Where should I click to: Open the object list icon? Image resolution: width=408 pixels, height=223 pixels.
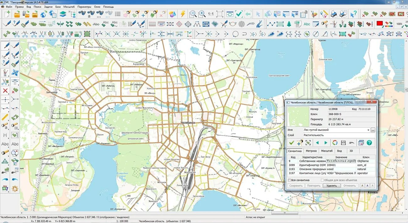point(118,14)
